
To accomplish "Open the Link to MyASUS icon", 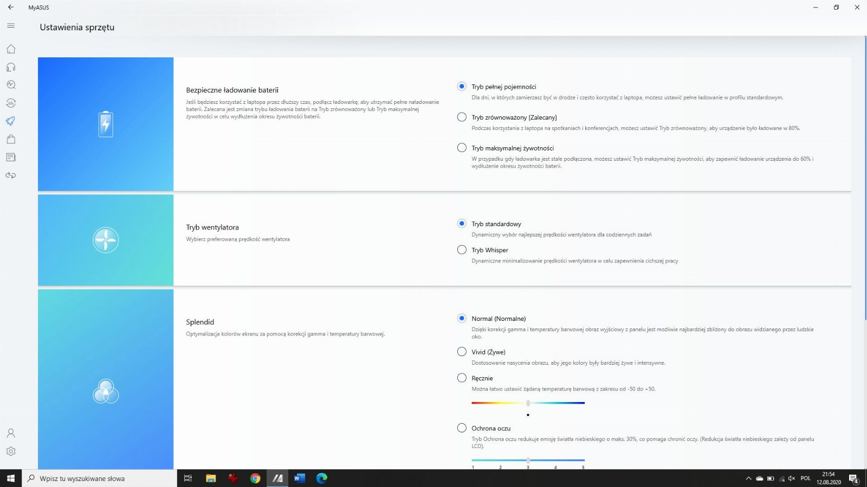I will [11, 175].
